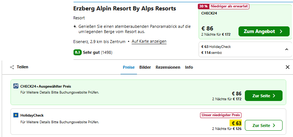Select the Info tab

189,67
